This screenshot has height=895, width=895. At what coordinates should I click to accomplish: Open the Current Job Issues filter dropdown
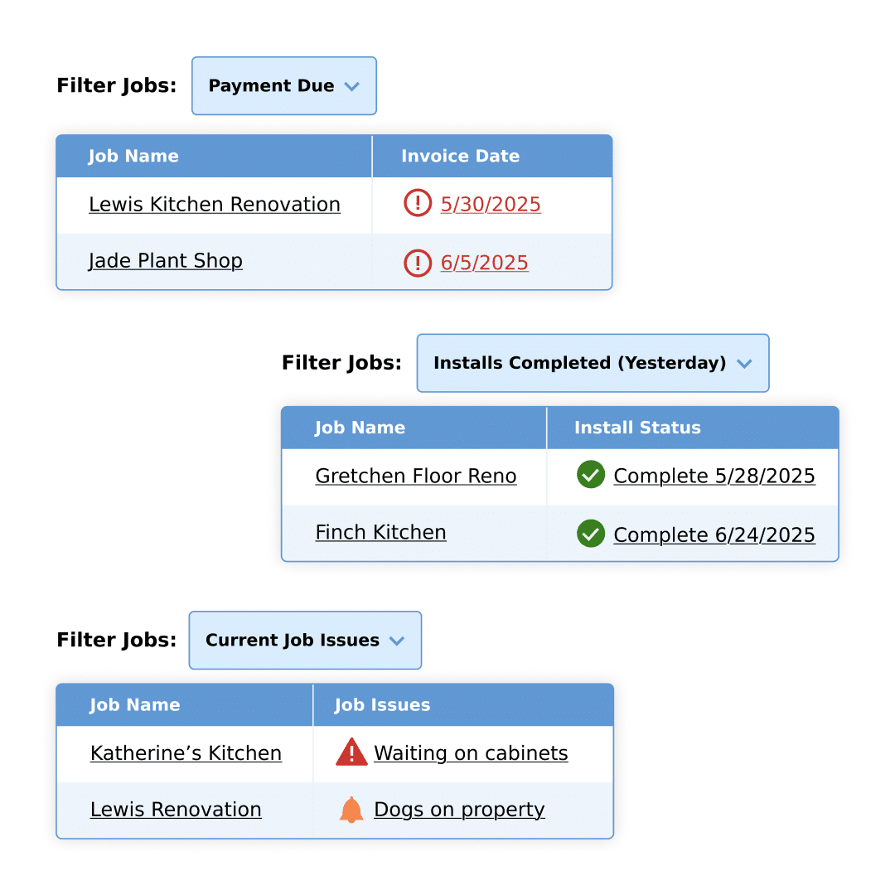coord(304,640)
